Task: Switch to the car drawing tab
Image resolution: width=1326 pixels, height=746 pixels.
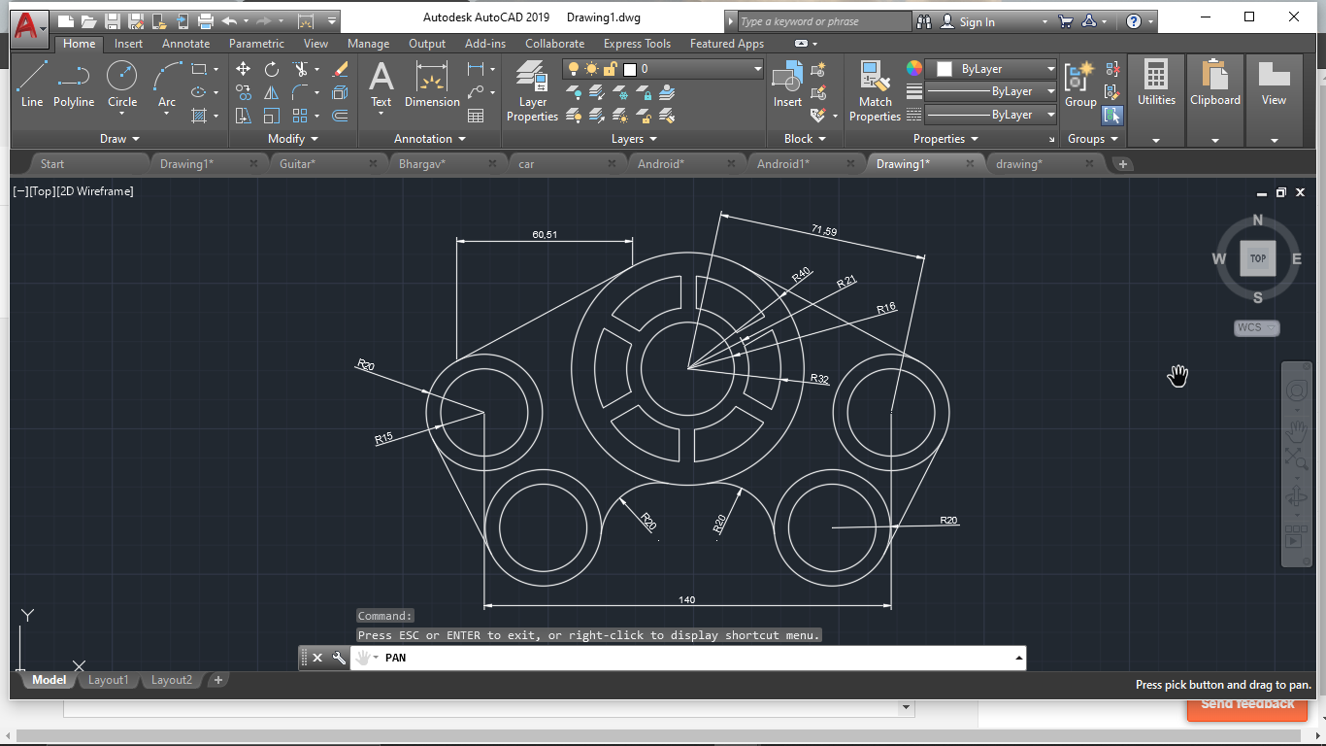Action: (525, 163)
